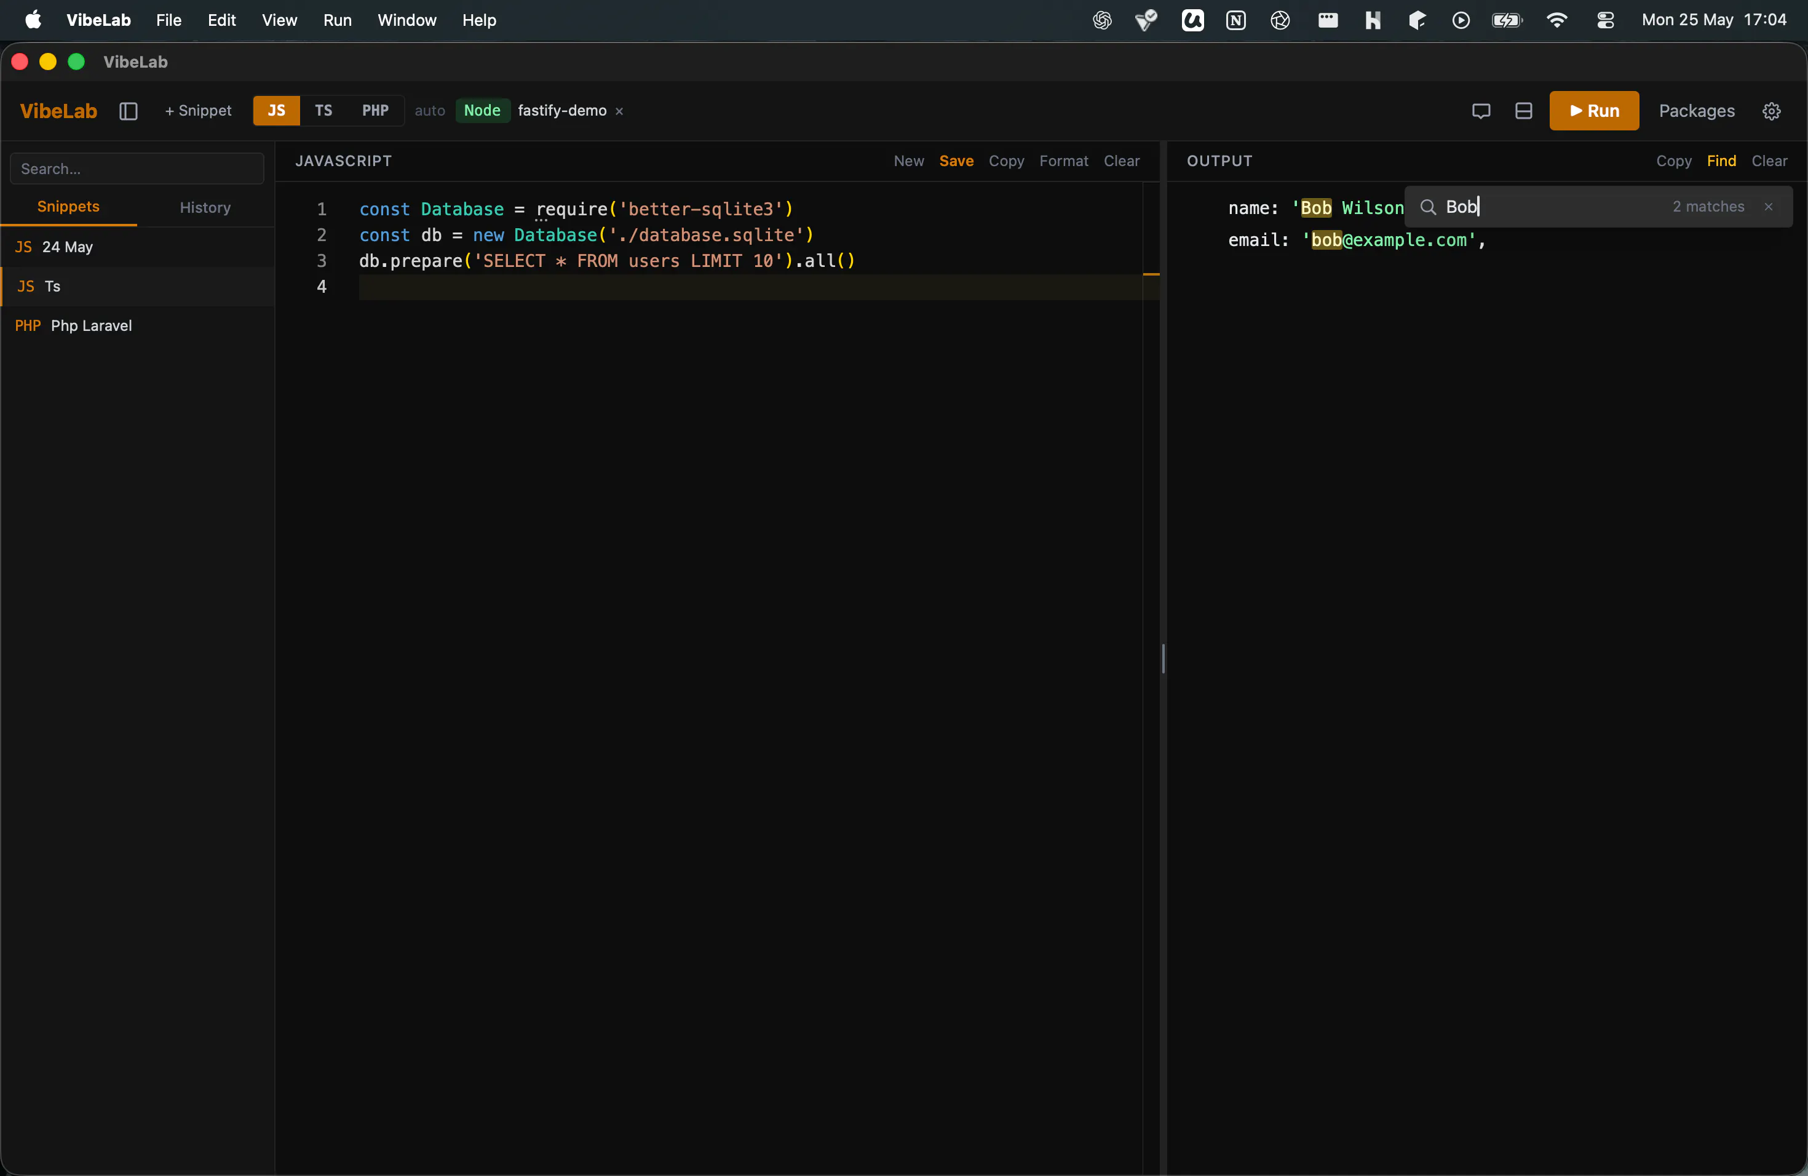Copy the output contents
The image size is (1808, 1176).
click(1673, 161)
